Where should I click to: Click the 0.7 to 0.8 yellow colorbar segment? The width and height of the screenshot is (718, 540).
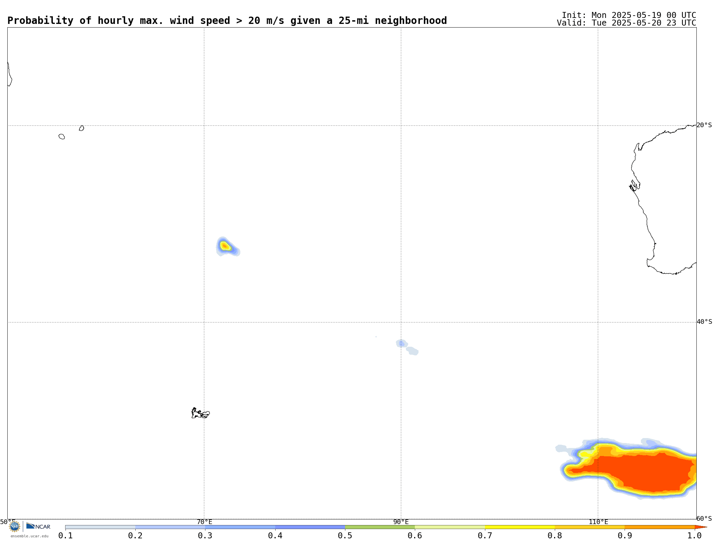(x=520, y=527)
